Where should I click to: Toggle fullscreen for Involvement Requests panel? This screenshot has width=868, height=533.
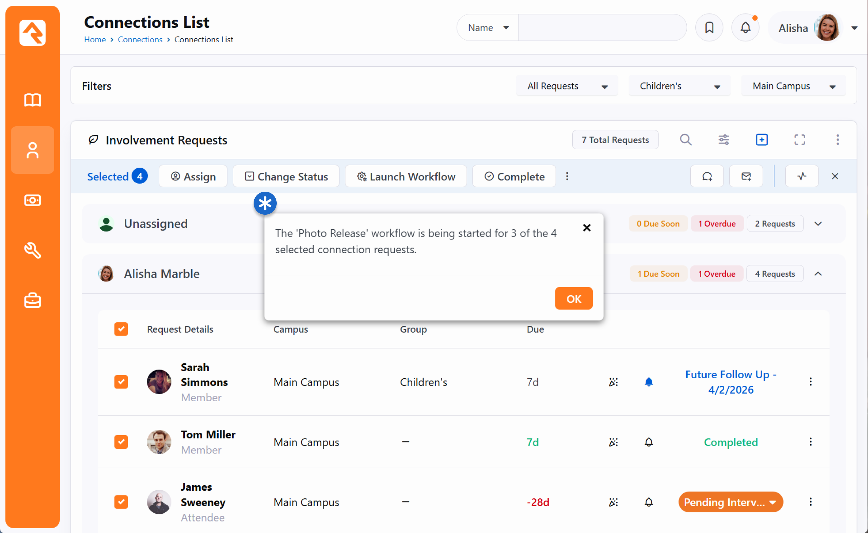800,140
